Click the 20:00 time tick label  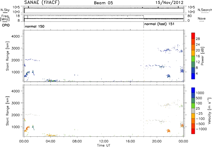coord(157,141)
